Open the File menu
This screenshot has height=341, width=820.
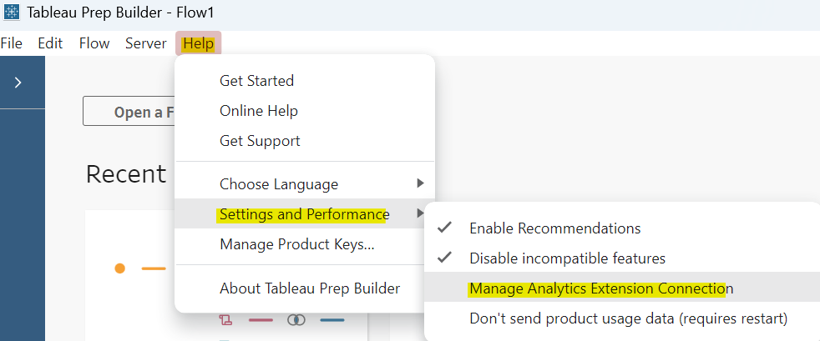(x=12, y=43)
